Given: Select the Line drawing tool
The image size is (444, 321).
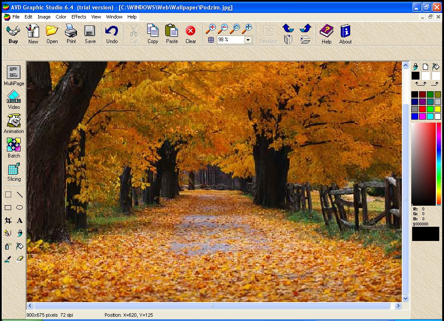Looking at the screenshot, I should coord(19,194).
